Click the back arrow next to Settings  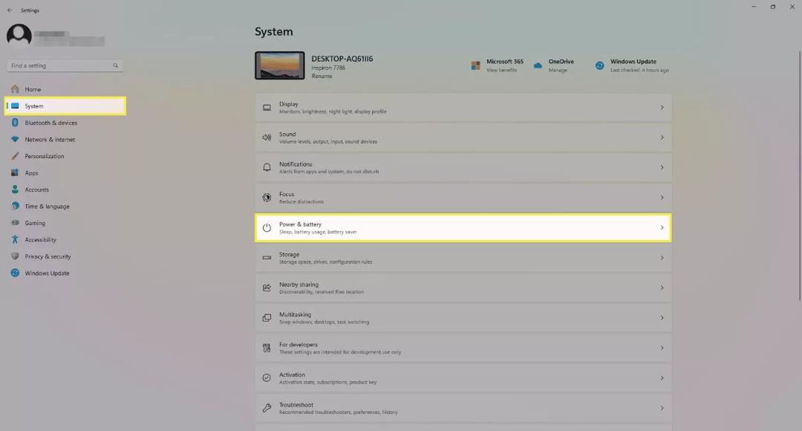coord(10,10)
